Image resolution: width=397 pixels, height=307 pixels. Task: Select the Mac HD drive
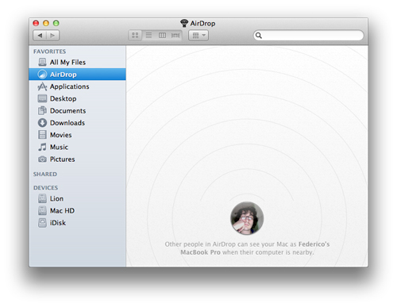[x=77, y=211]
